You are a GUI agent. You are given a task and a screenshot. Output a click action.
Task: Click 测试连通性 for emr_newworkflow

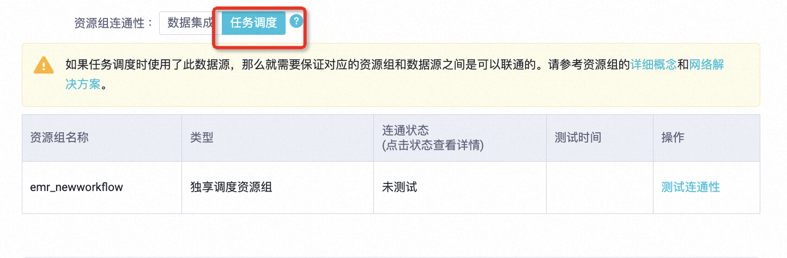pos(690,187)
